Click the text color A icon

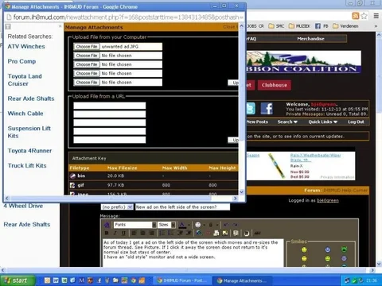click(182, 225)
